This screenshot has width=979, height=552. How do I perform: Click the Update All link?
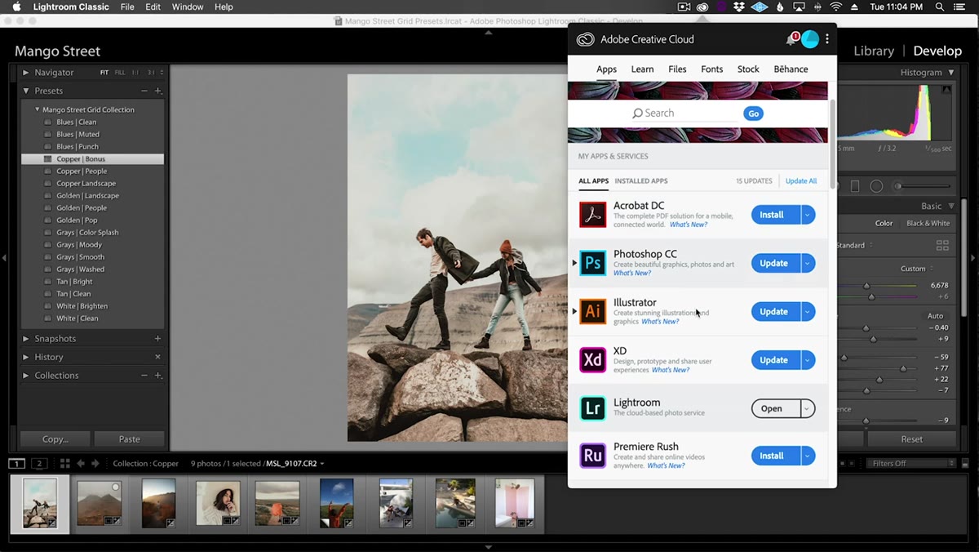pos(801,180)
